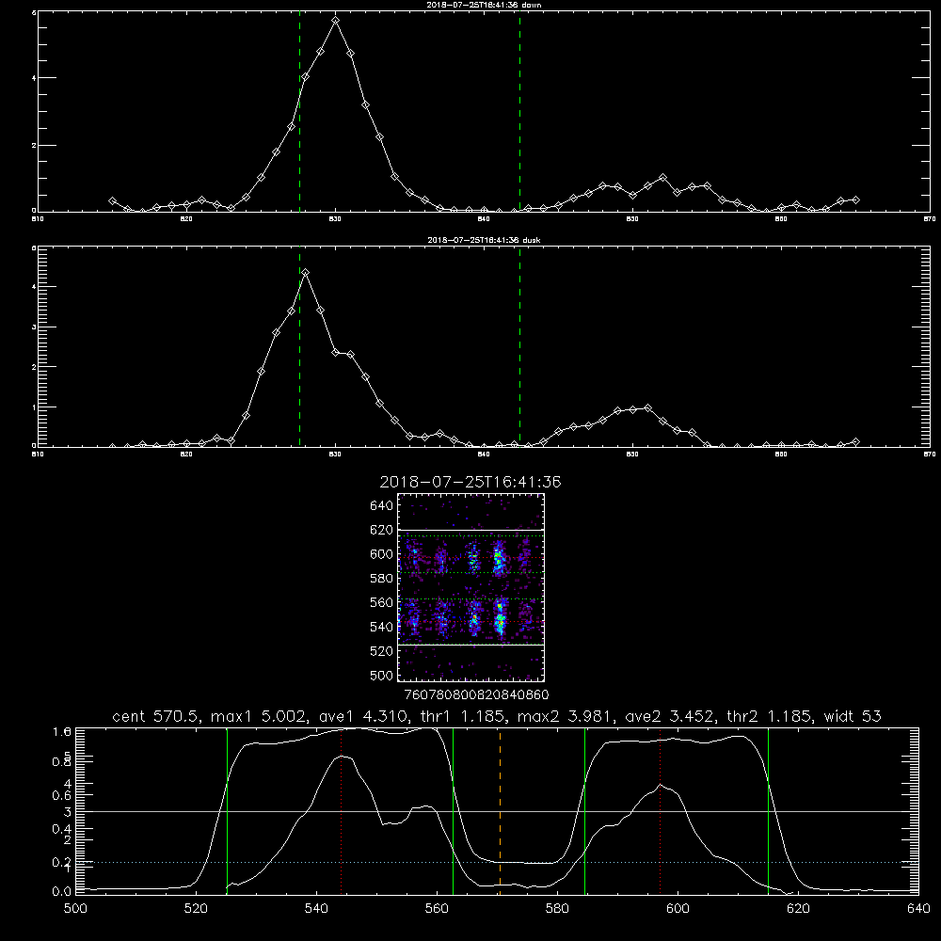The width and height of the screenshot is (941, 941).
Task: Click the solid green line near 615 in the bottom plot
Action: [x=768, y=811]
